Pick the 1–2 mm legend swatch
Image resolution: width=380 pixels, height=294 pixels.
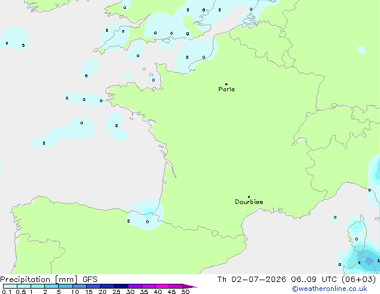pyautogui.click(x=38, y=286)
